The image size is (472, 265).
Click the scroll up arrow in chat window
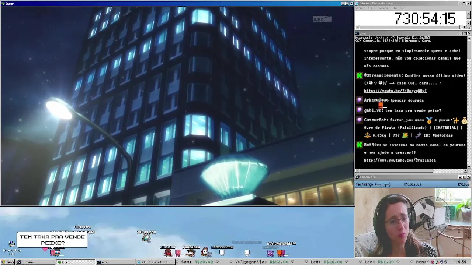469,38
